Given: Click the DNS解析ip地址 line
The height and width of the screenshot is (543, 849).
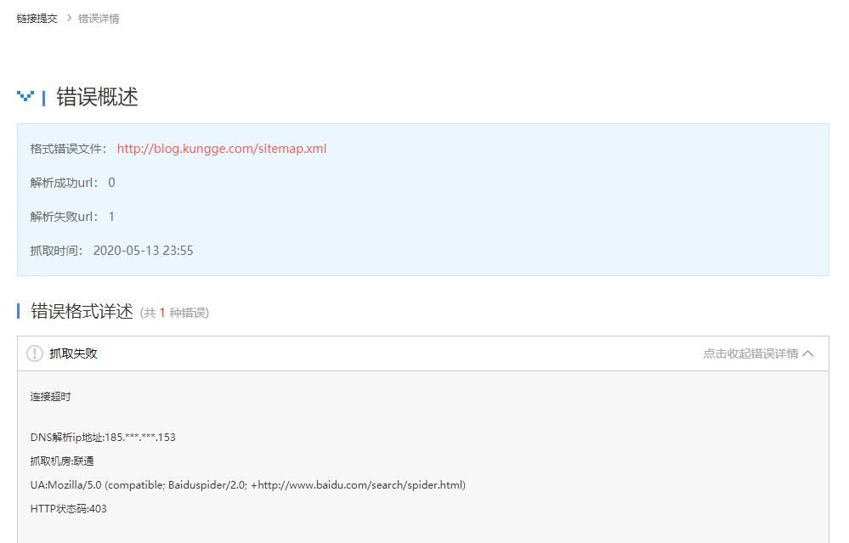Looking at the screenshot, I should click(x=102, y=437).
